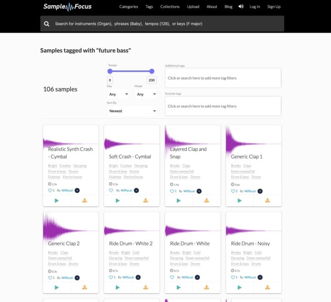This screenshot has width=331, height=302.
Task: Like the Soft Crash - Cymbal sample
Action: [111, 190]
